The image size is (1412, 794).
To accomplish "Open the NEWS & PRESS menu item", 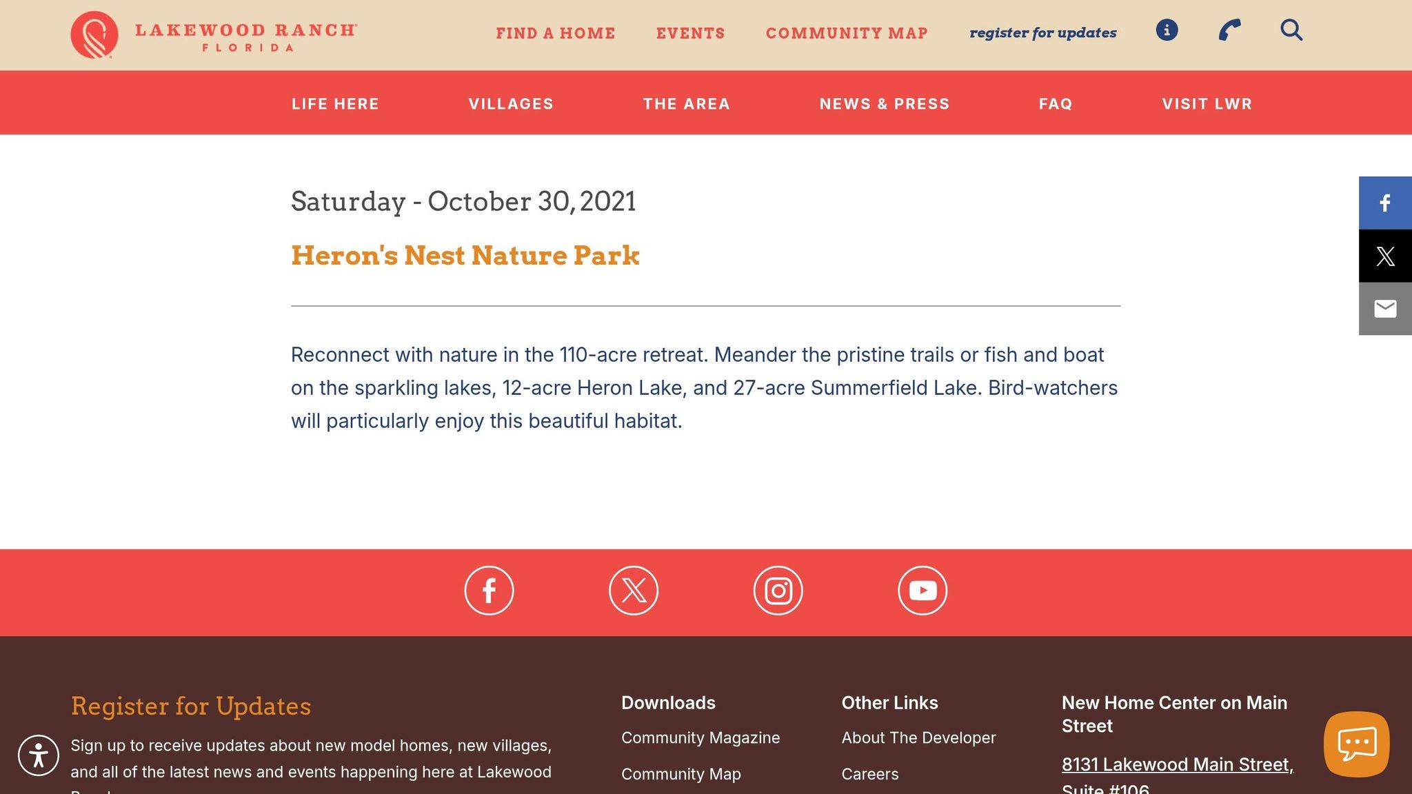I will tap(885, 103).
